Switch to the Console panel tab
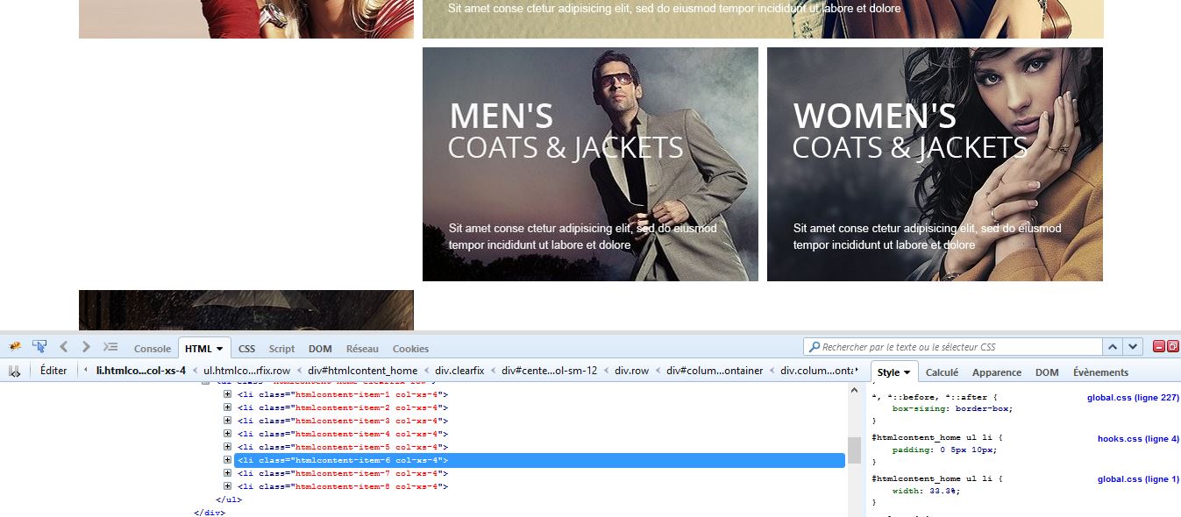The image size is (1181, 517). (x=153, y=349)
